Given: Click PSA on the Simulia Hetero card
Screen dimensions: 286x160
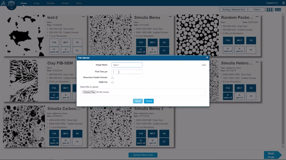Looking at the screenshot, I should pos(228,88).
